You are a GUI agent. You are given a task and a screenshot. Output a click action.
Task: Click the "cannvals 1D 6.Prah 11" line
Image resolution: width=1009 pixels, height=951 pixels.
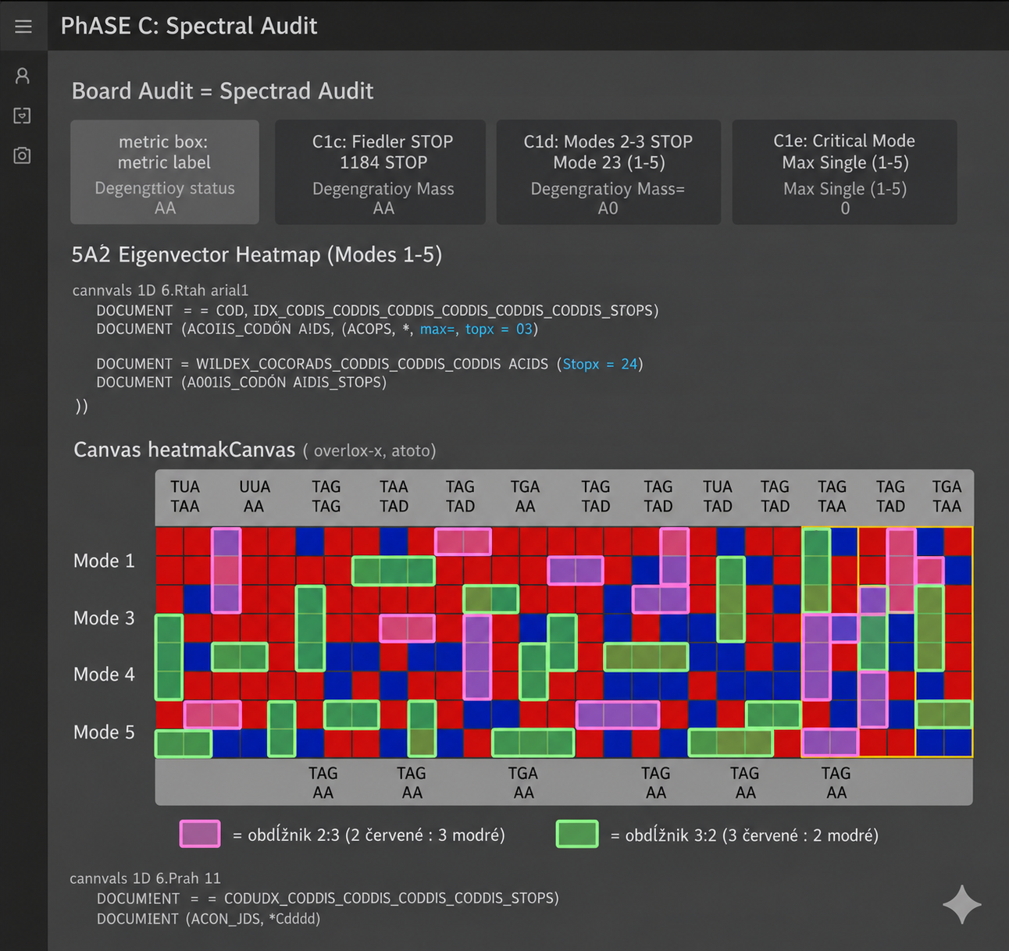[145, 878]
